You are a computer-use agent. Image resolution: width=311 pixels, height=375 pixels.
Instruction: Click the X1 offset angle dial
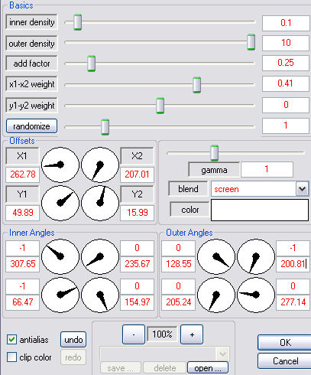[60, 165]
